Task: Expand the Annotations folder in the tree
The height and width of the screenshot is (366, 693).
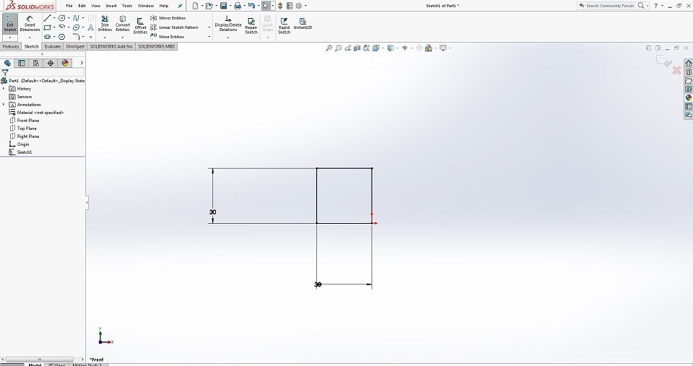Action: [x=4, y=105]
